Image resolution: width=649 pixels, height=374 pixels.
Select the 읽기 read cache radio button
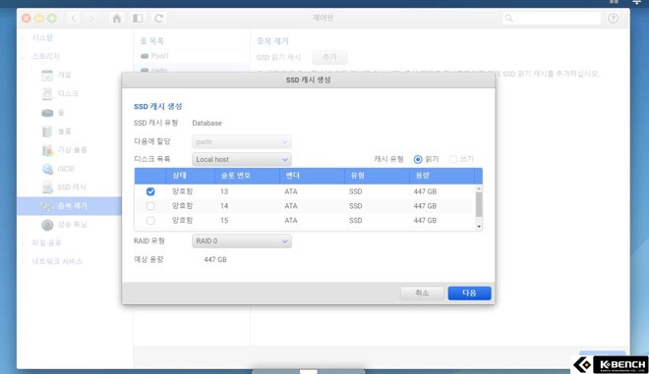(418, 159)
